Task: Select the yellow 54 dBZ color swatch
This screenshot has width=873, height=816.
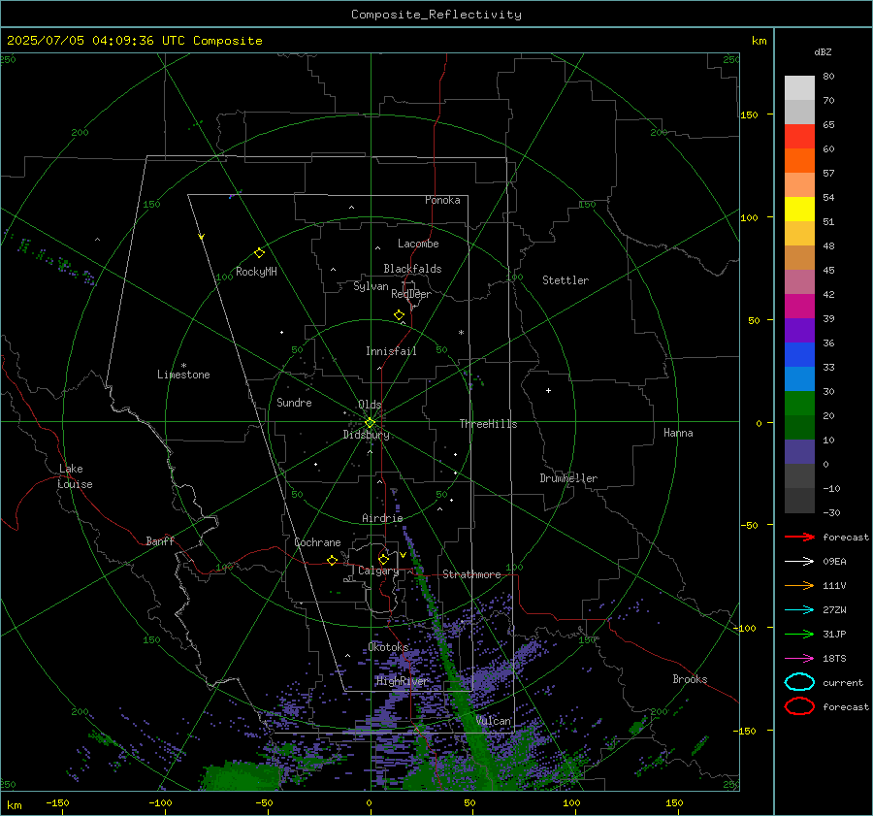Action: 799,209
